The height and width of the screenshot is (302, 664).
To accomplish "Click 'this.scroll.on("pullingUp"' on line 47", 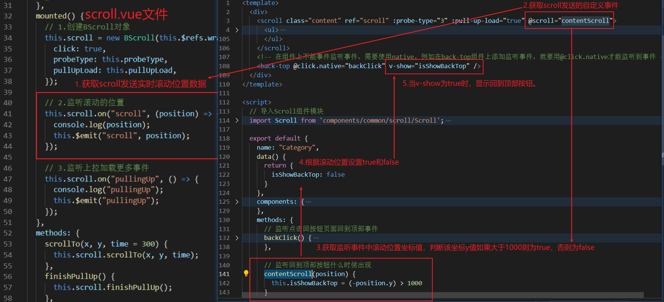I will (x=102, y=179).
